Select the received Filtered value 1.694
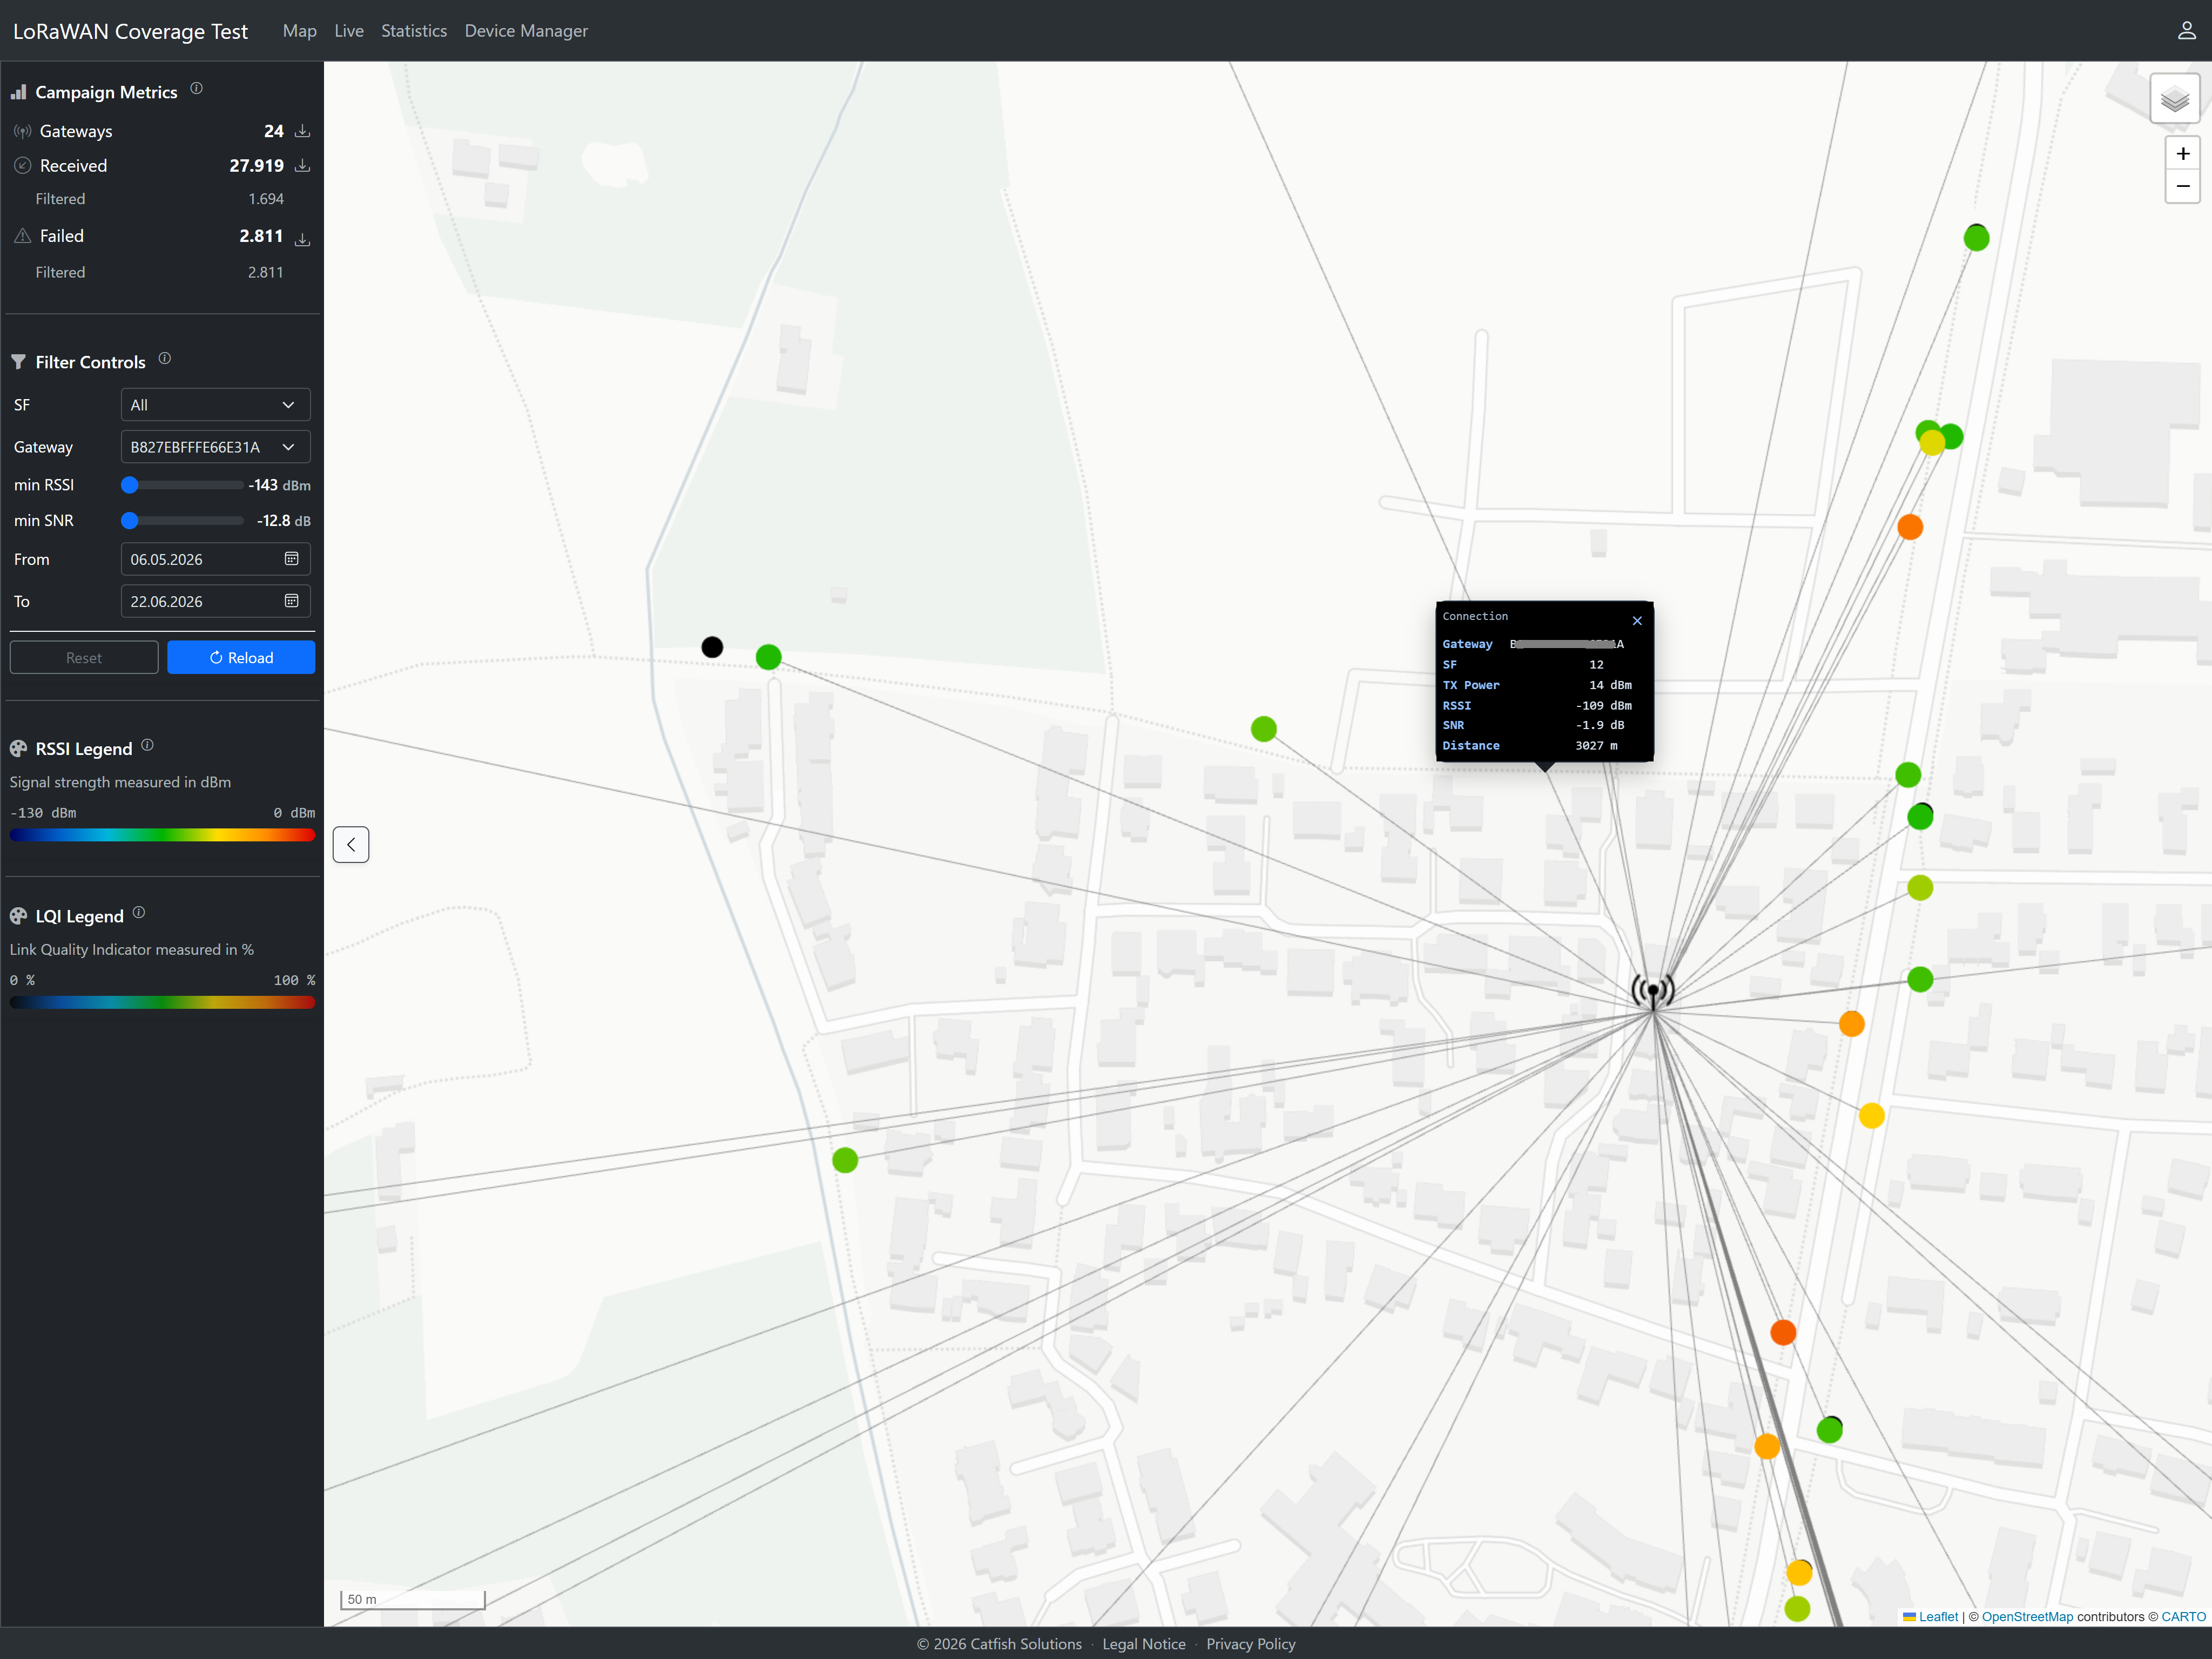 click(266, 199)
